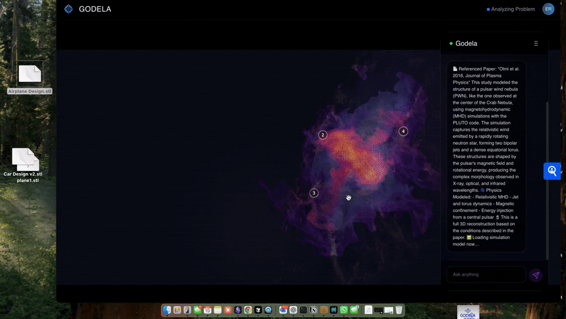
Task: Click the Analyzing Problem status indicator
Action: click(x=511, y=9)
